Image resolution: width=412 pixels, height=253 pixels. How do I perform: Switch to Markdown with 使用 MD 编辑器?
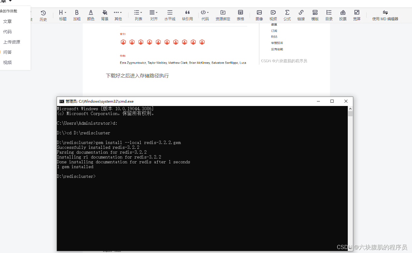(385, 14)
